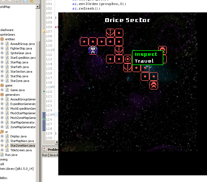Toggle the fold marker at line 119
The width and height of the screenshot is (207, 182).
tap(53, 87)
